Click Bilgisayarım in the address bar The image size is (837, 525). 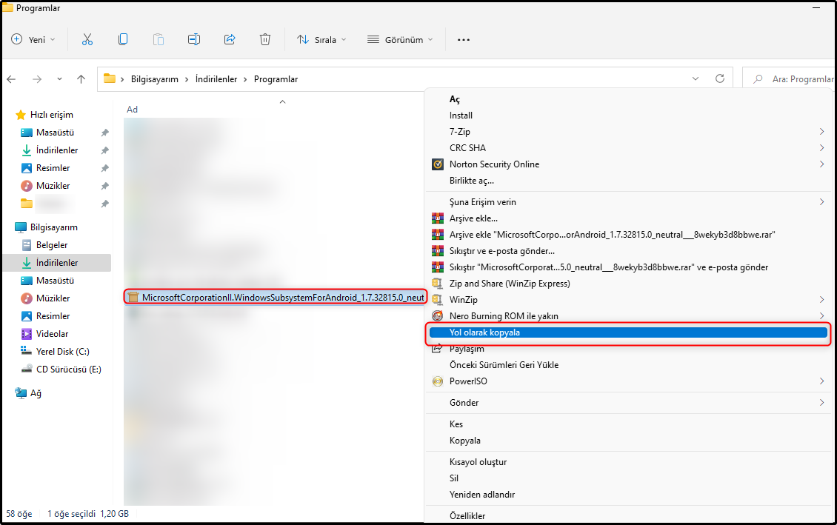[155, 79]
